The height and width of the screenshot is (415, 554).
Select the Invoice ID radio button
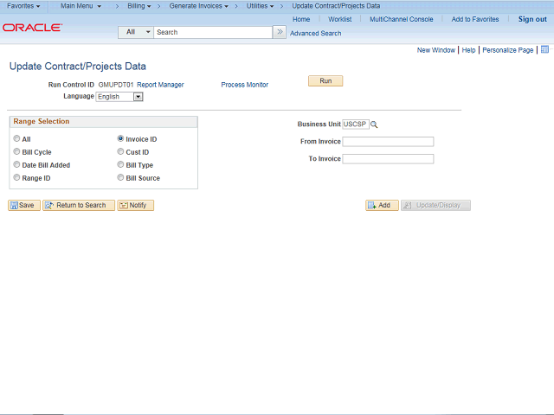[120, 138]
